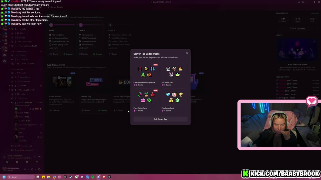Click the Plant Badge Pack label

[x=140, y=108]
